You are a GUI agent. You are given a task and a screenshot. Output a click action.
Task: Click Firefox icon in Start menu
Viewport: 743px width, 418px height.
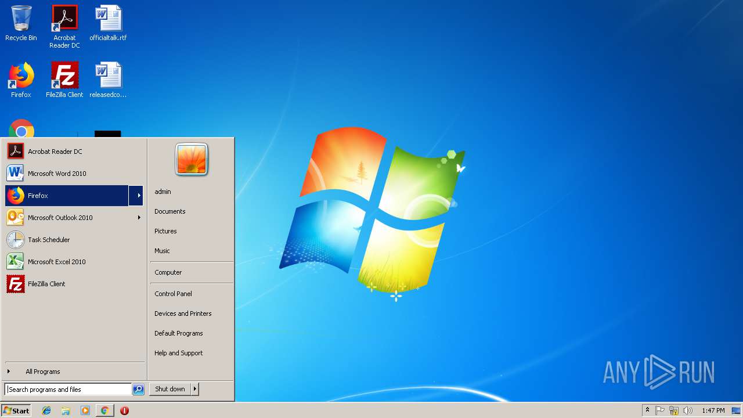coord(16,196)
